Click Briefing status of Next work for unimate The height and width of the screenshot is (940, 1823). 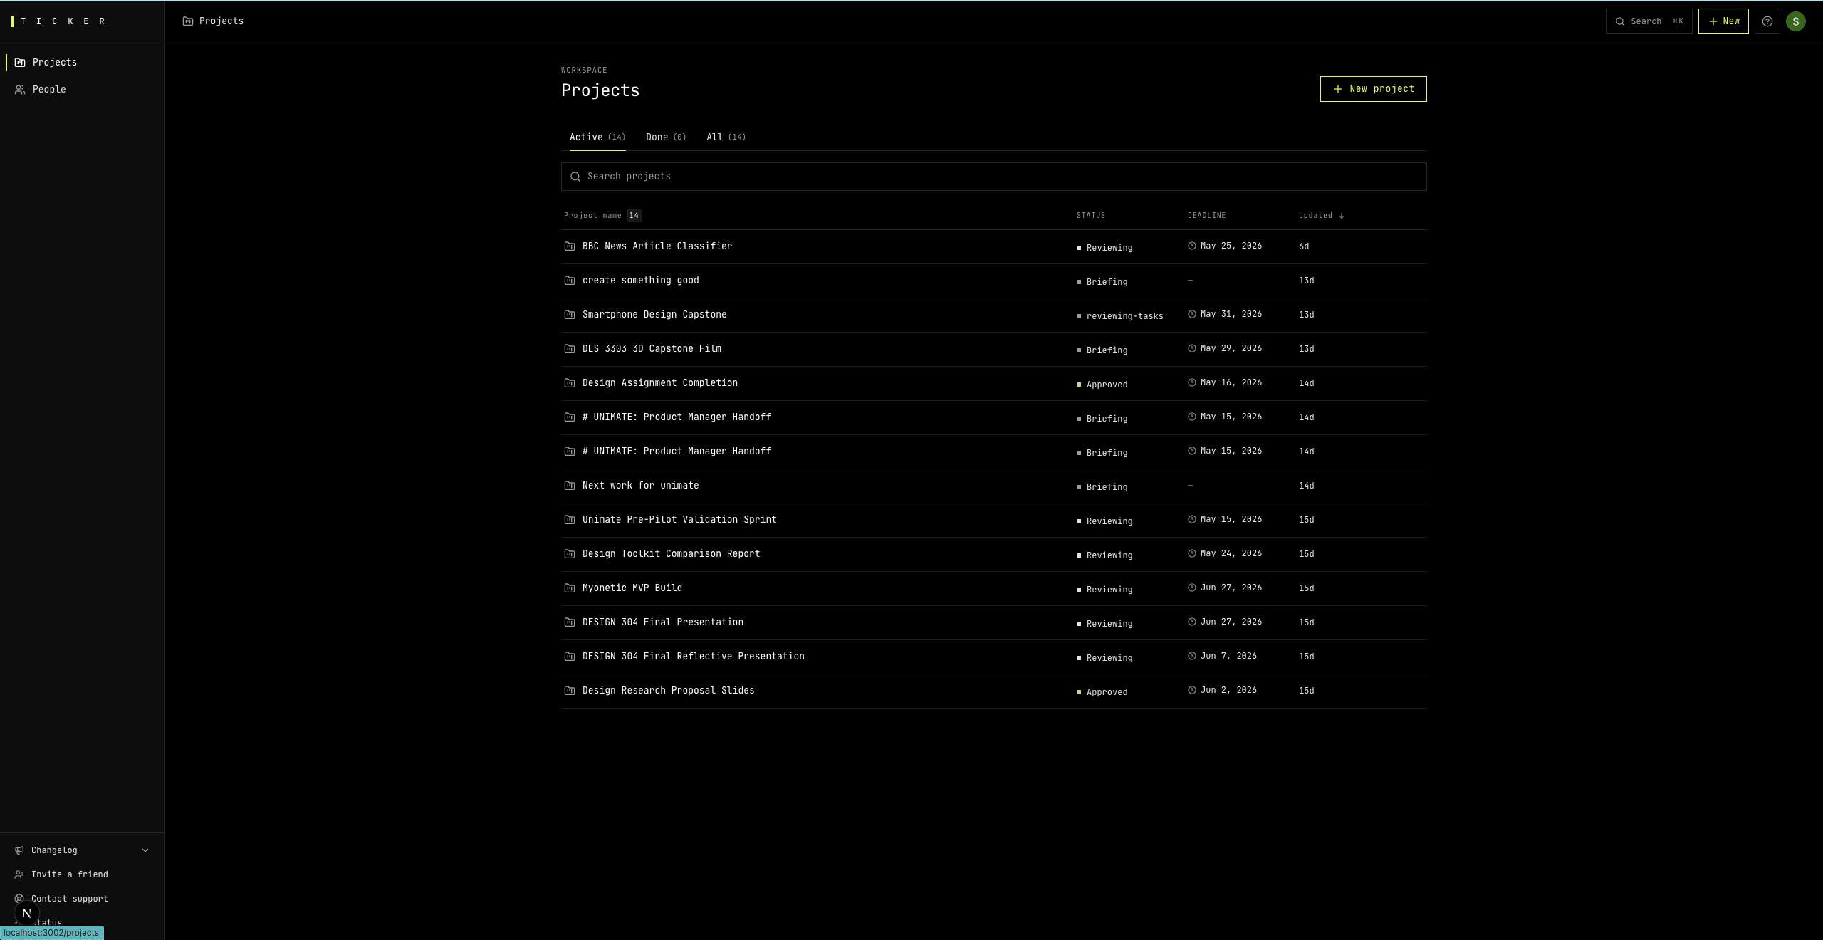coord(1102,487)
